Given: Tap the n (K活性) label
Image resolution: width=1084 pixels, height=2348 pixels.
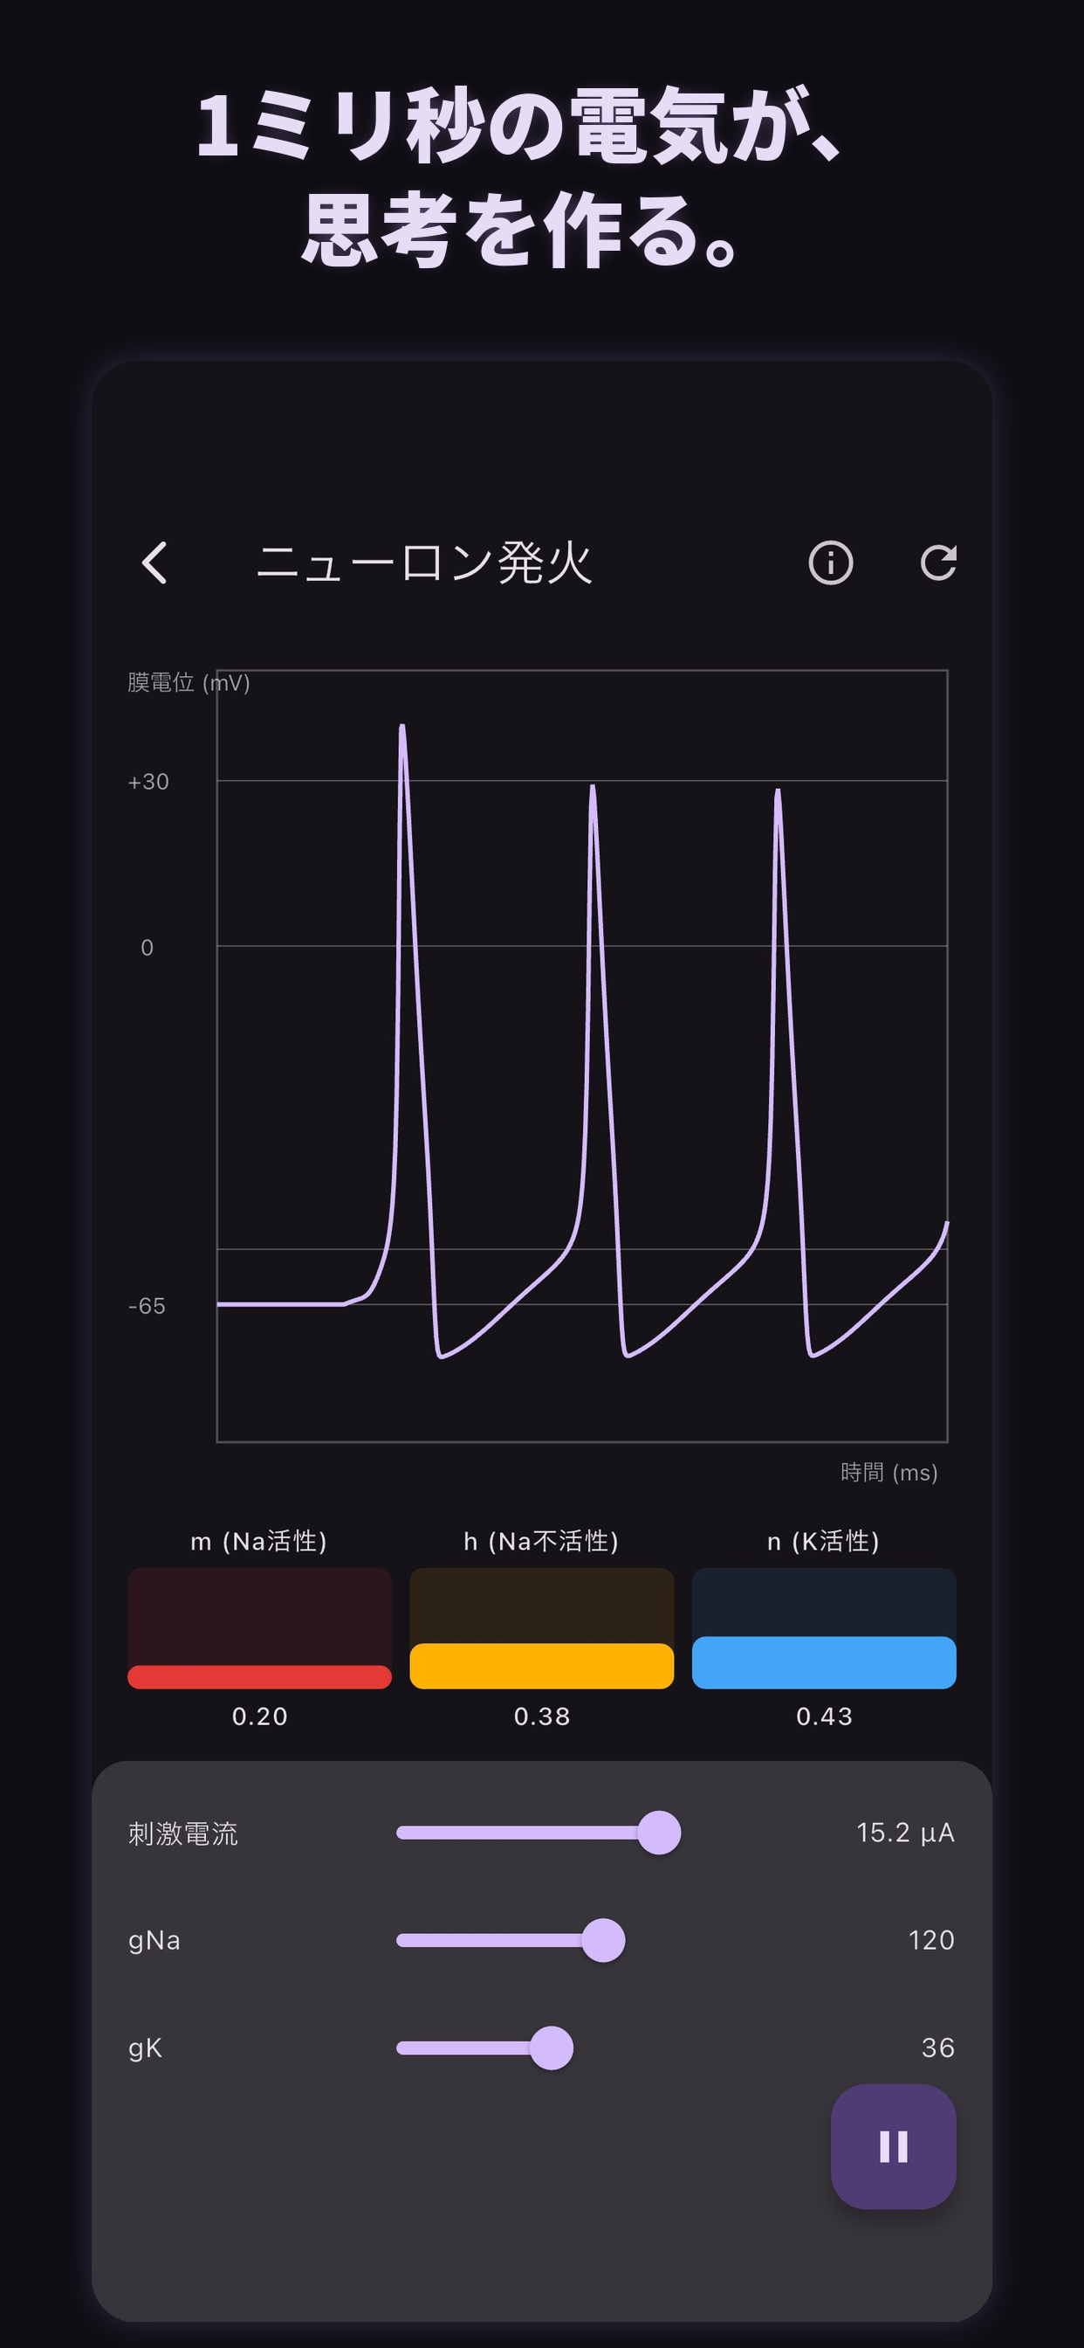Looking at the screenshot, I should 824,1540.
